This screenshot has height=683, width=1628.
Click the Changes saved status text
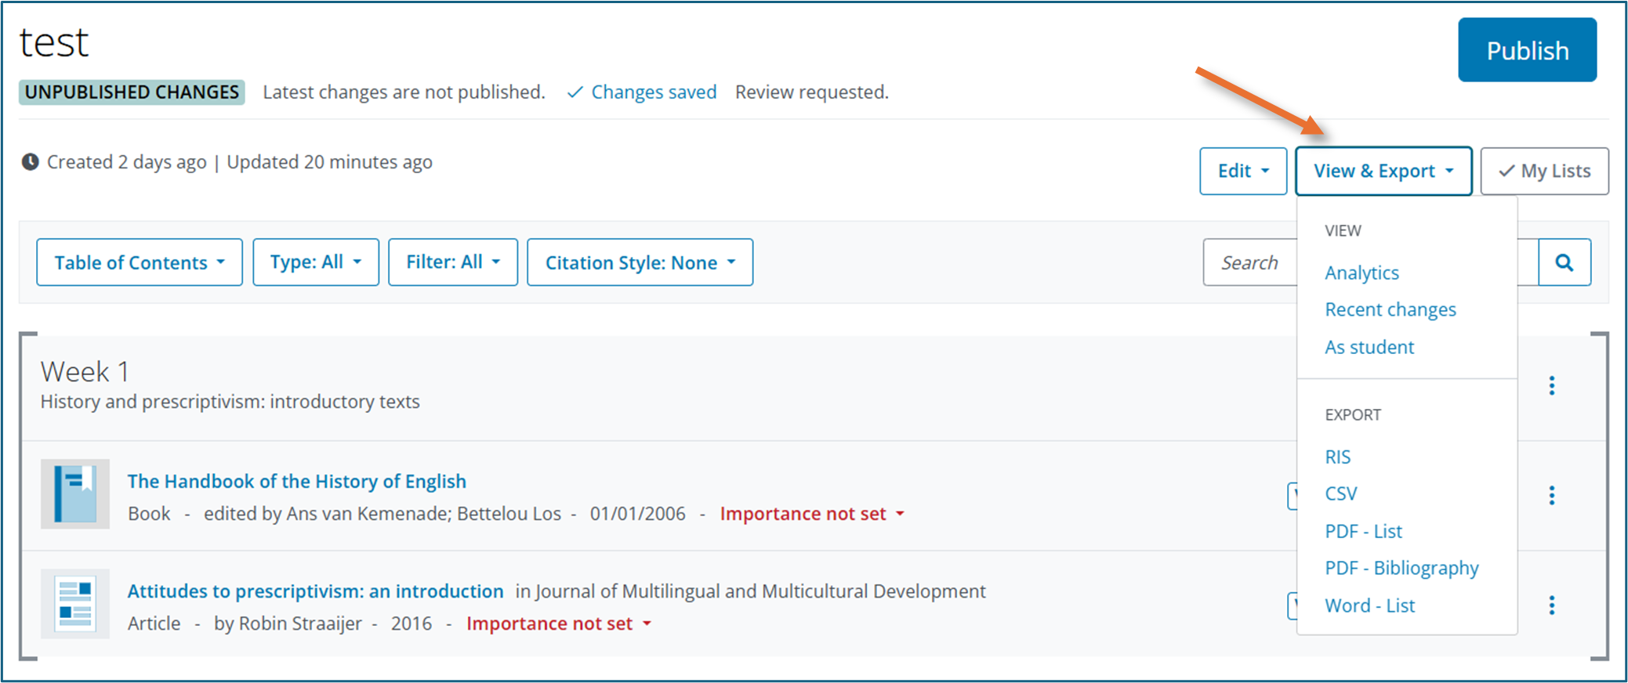click(642, 92)
